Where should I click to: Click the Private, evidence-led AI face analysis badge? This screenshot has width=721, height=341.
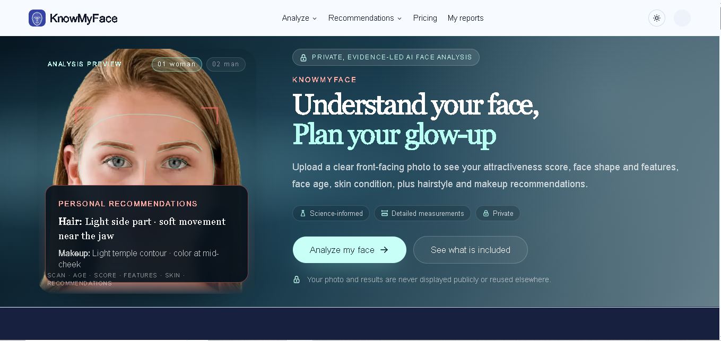point(386,57)
